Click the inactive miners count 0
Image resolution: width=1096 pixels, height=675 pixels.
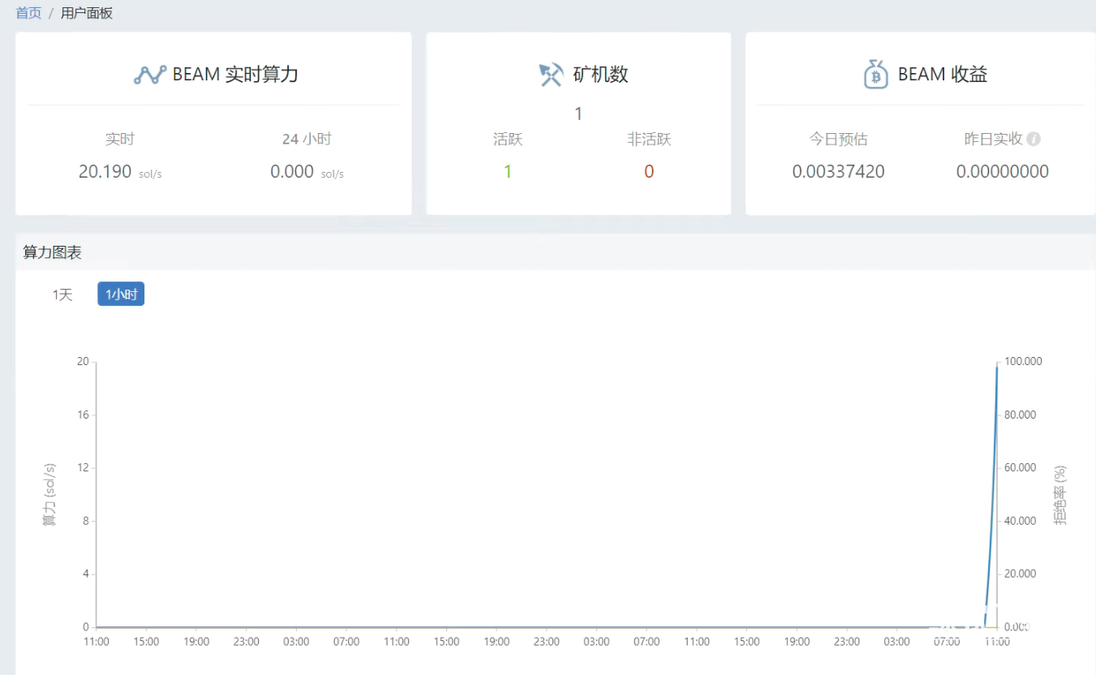(649, 171)
